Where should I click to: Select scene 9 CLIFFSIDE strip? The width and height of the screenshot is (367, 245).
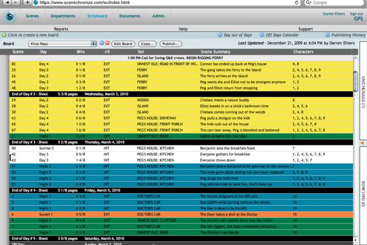point(181,220)
